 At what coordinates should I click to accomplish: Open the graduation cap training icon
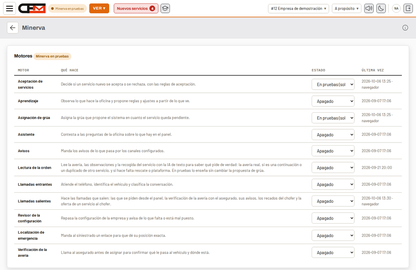coord(165,8)
